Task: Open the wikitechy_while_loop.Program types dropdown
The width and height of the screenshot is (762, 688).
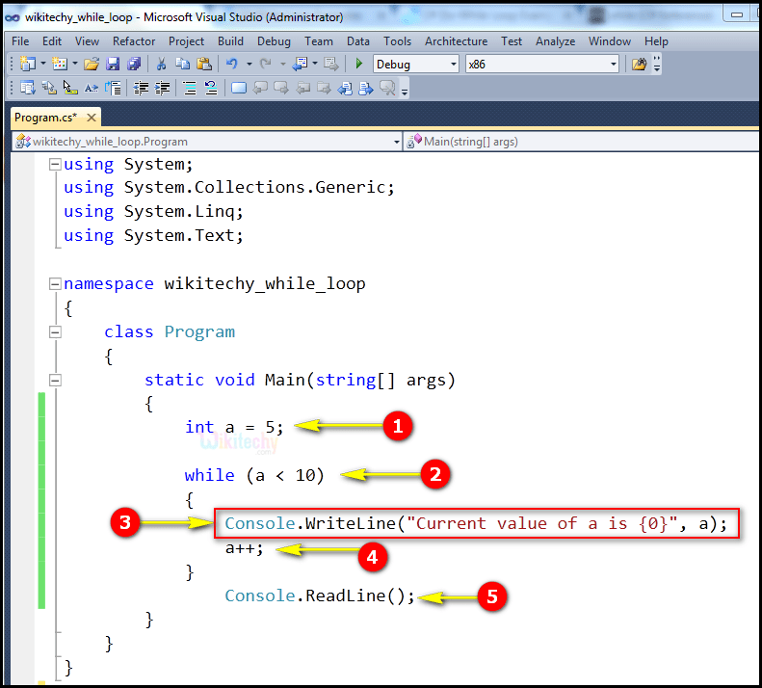Action: point(207,142)
